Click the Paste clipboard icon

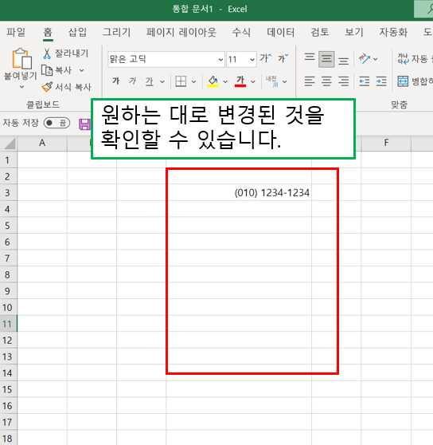click(21, 59)
